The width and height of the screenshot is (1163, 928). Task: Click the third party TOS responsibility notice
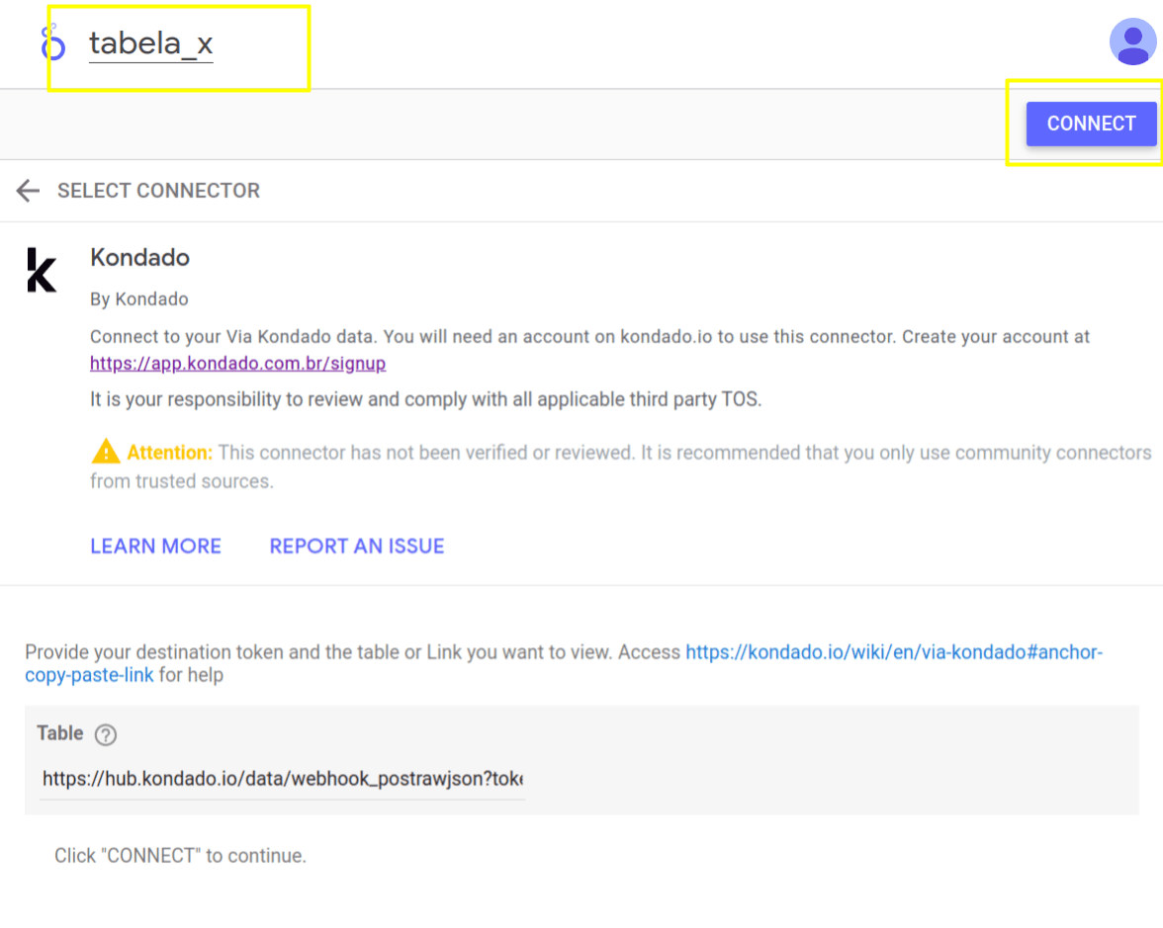click(425, 400)
